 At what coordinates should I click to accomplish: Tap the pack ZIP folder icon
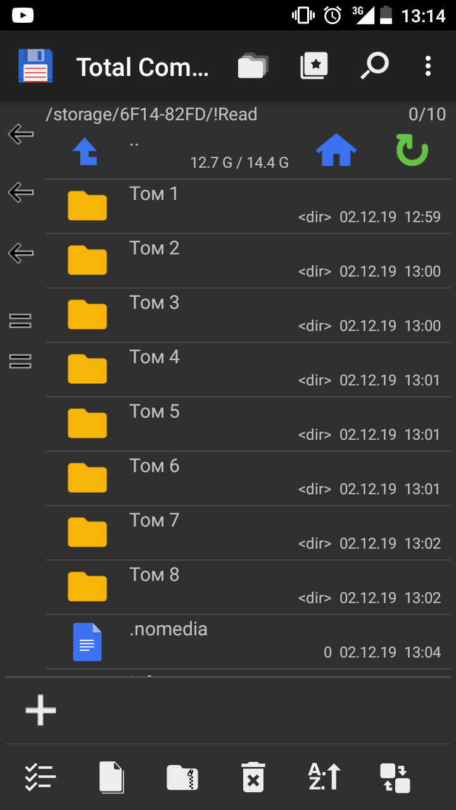[182, 776]
